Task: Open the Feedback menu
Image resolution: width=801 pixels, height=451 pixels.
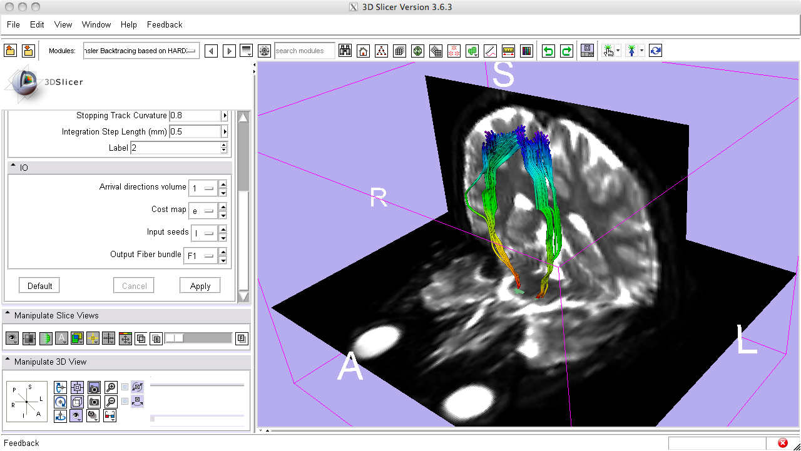Action: pos(165,24)
